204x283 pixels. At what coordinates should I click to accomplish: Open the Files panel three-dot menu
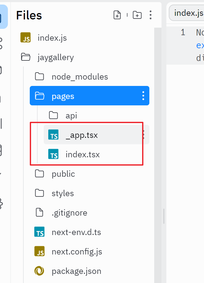point(151,15)
